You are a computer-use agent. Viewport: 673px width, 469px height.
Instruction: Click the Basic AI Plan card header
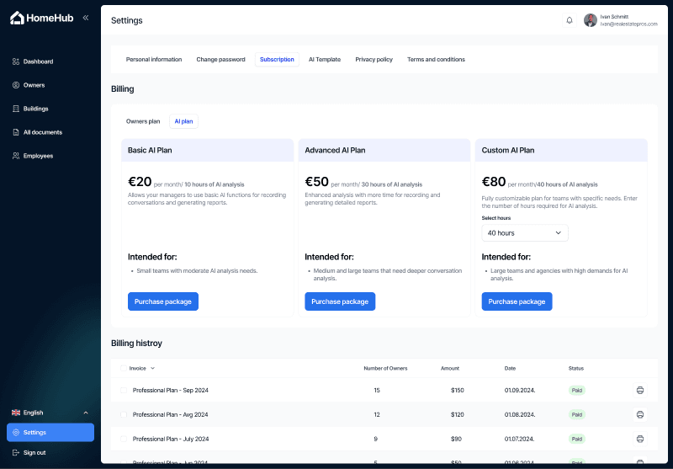207,151
